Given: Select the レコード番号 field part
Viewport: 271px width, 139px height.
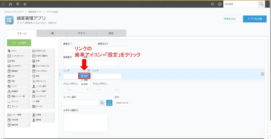Looking at the screenshot, I should pyautogui.click(x=19, y=115).
